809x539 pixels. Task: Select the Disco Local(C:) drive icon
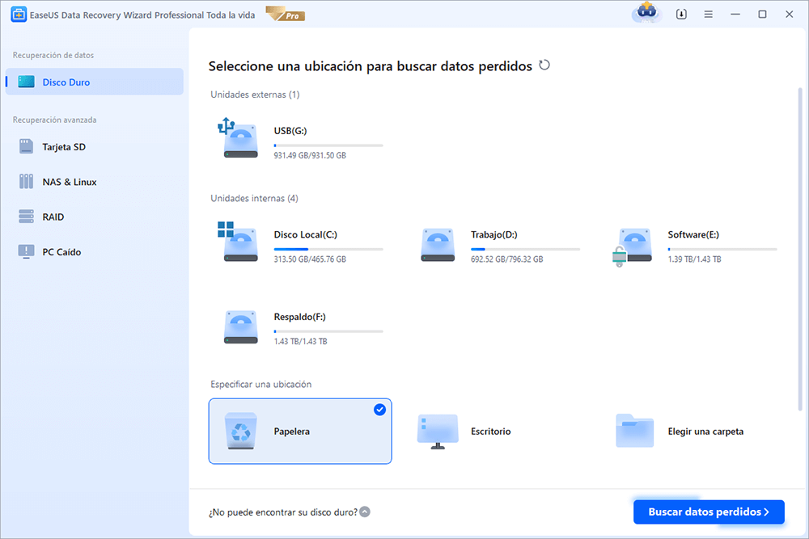pos(238,242)
